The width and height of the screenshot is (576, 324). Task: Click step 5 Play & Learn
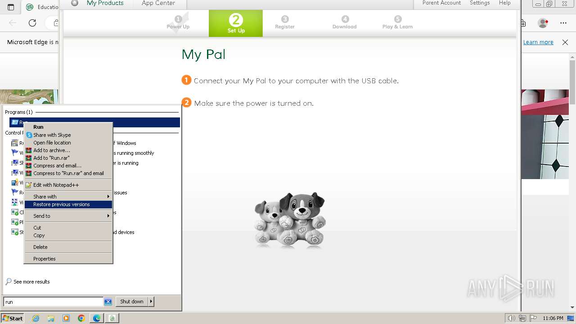[x=397, y=22]
